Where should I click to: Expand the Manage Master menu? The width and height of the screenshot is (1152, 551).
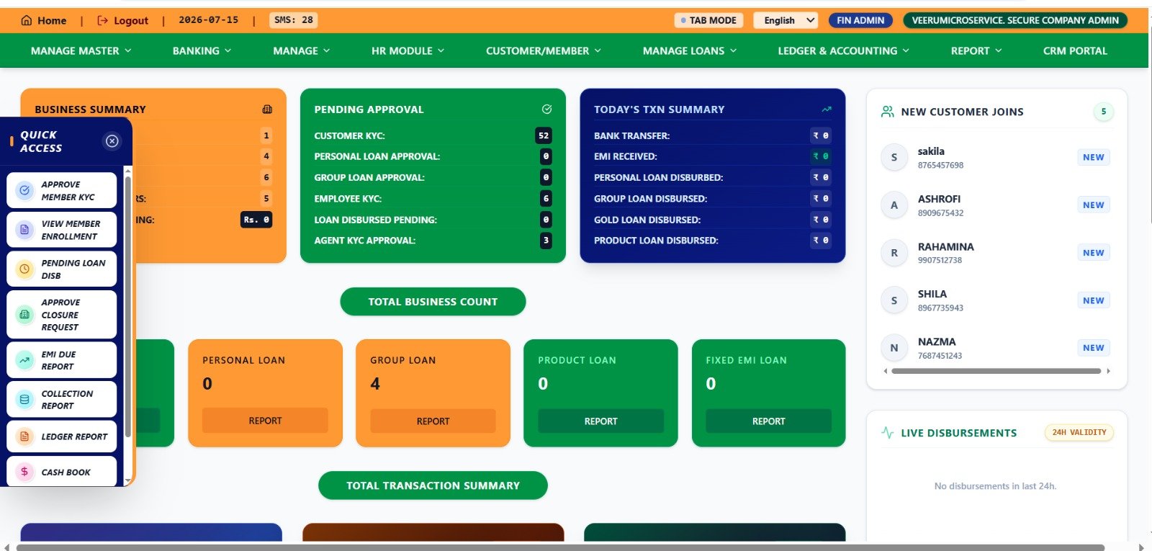tap(81, 50)
